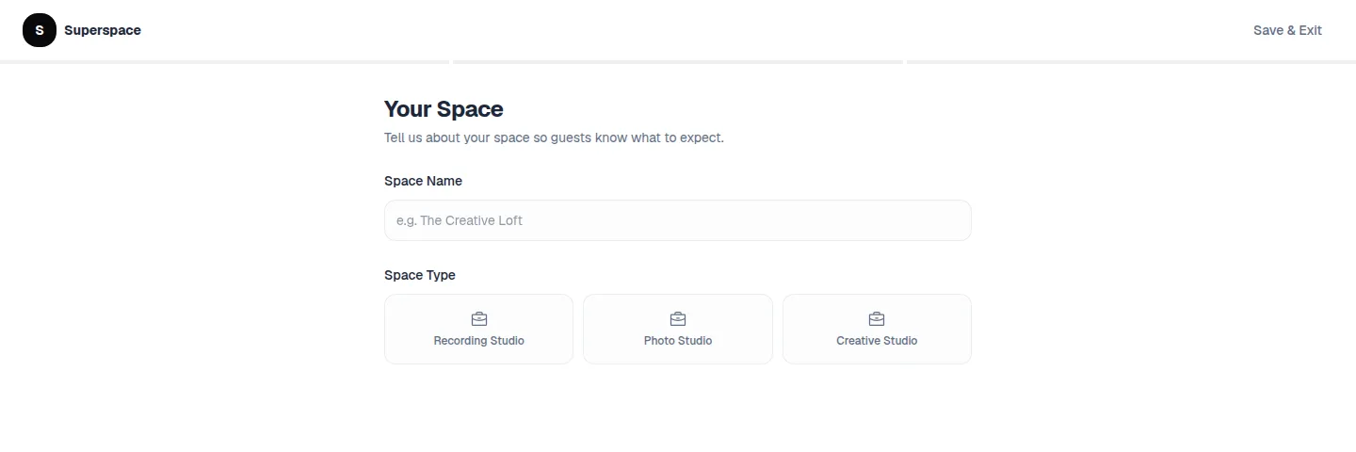
Task: Click the briefcase icon above Photo Studio
Action: [x=678, y=319]
